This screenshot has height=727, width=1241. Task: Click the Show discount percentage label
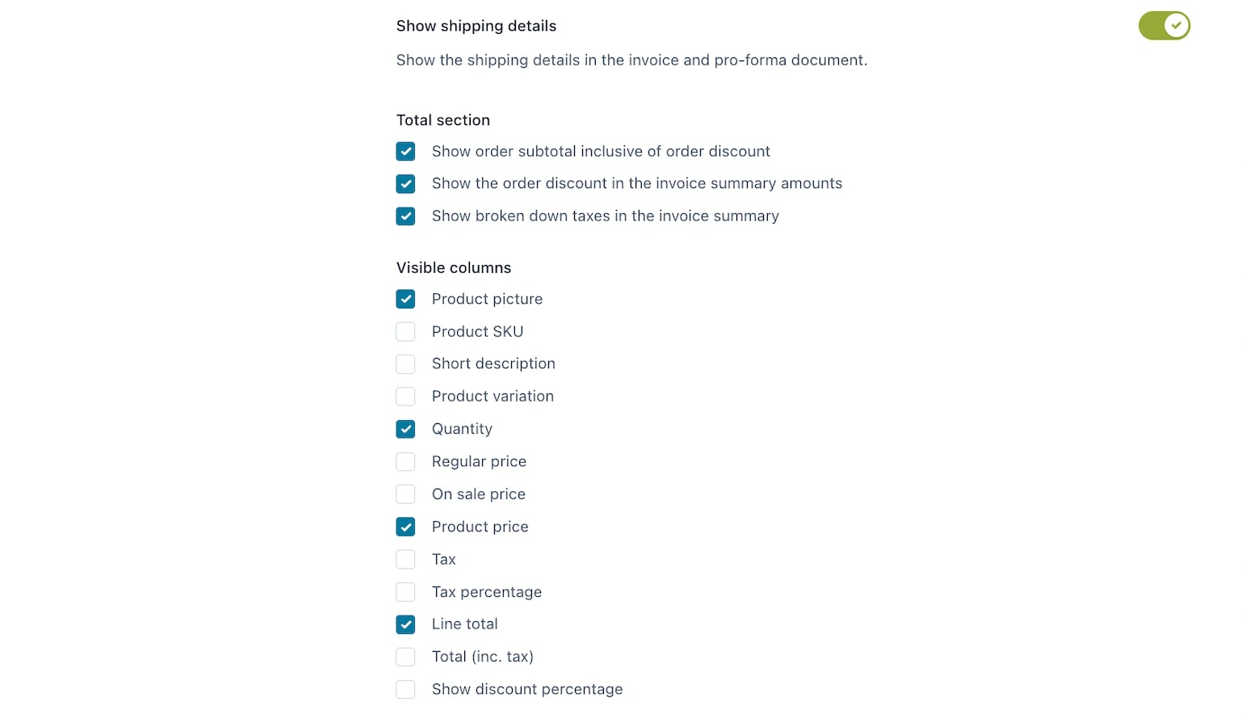pyautogui.click(x=527, y=690)
